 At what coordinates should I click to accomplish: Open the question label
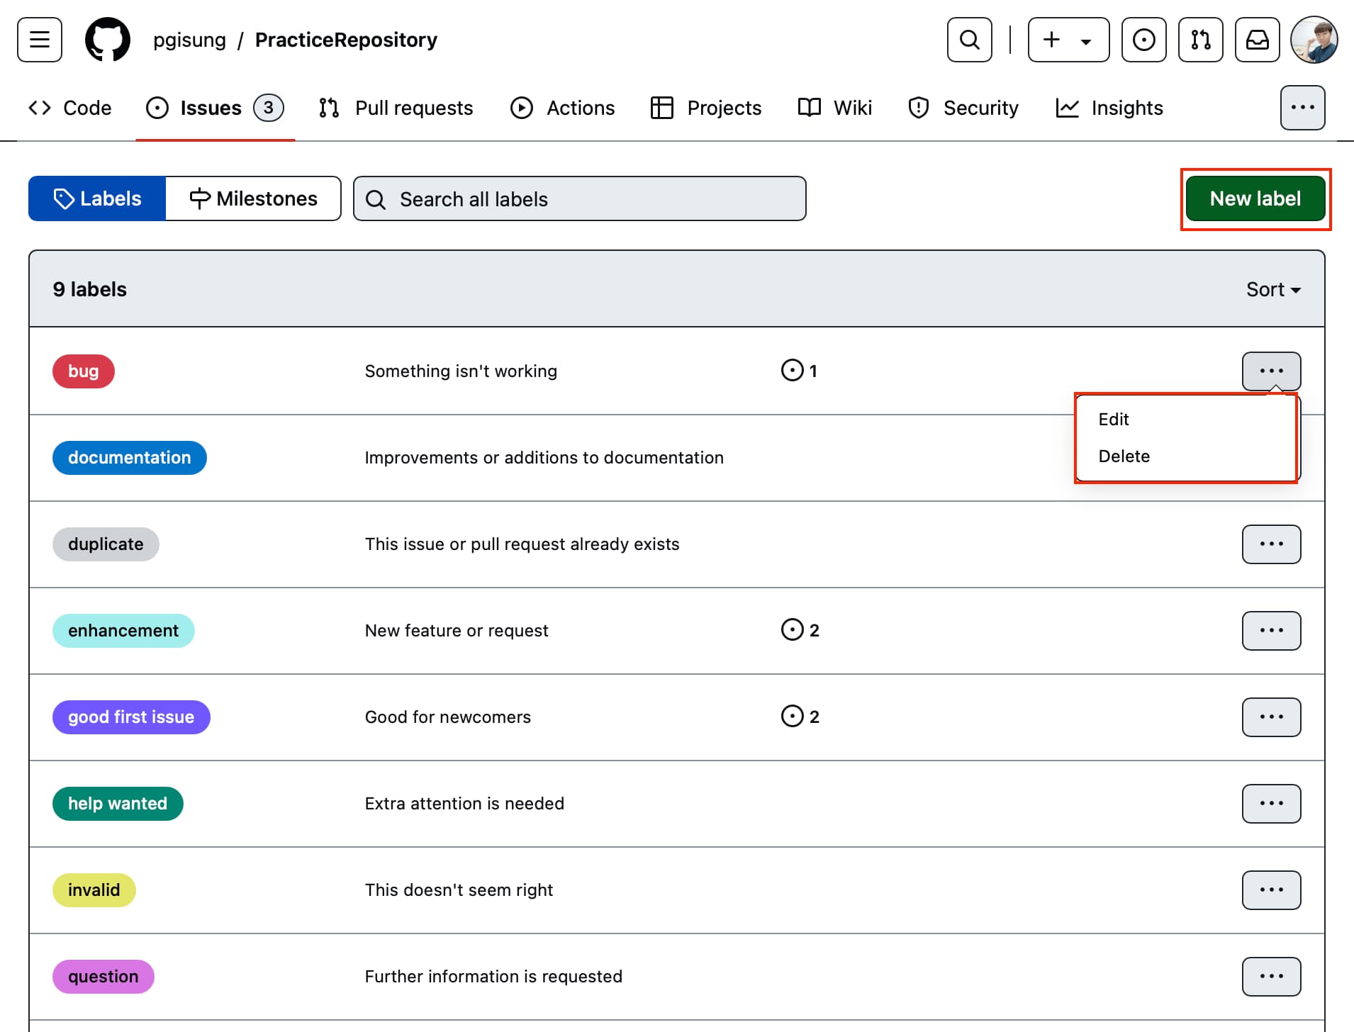click(x=103, y=976)
